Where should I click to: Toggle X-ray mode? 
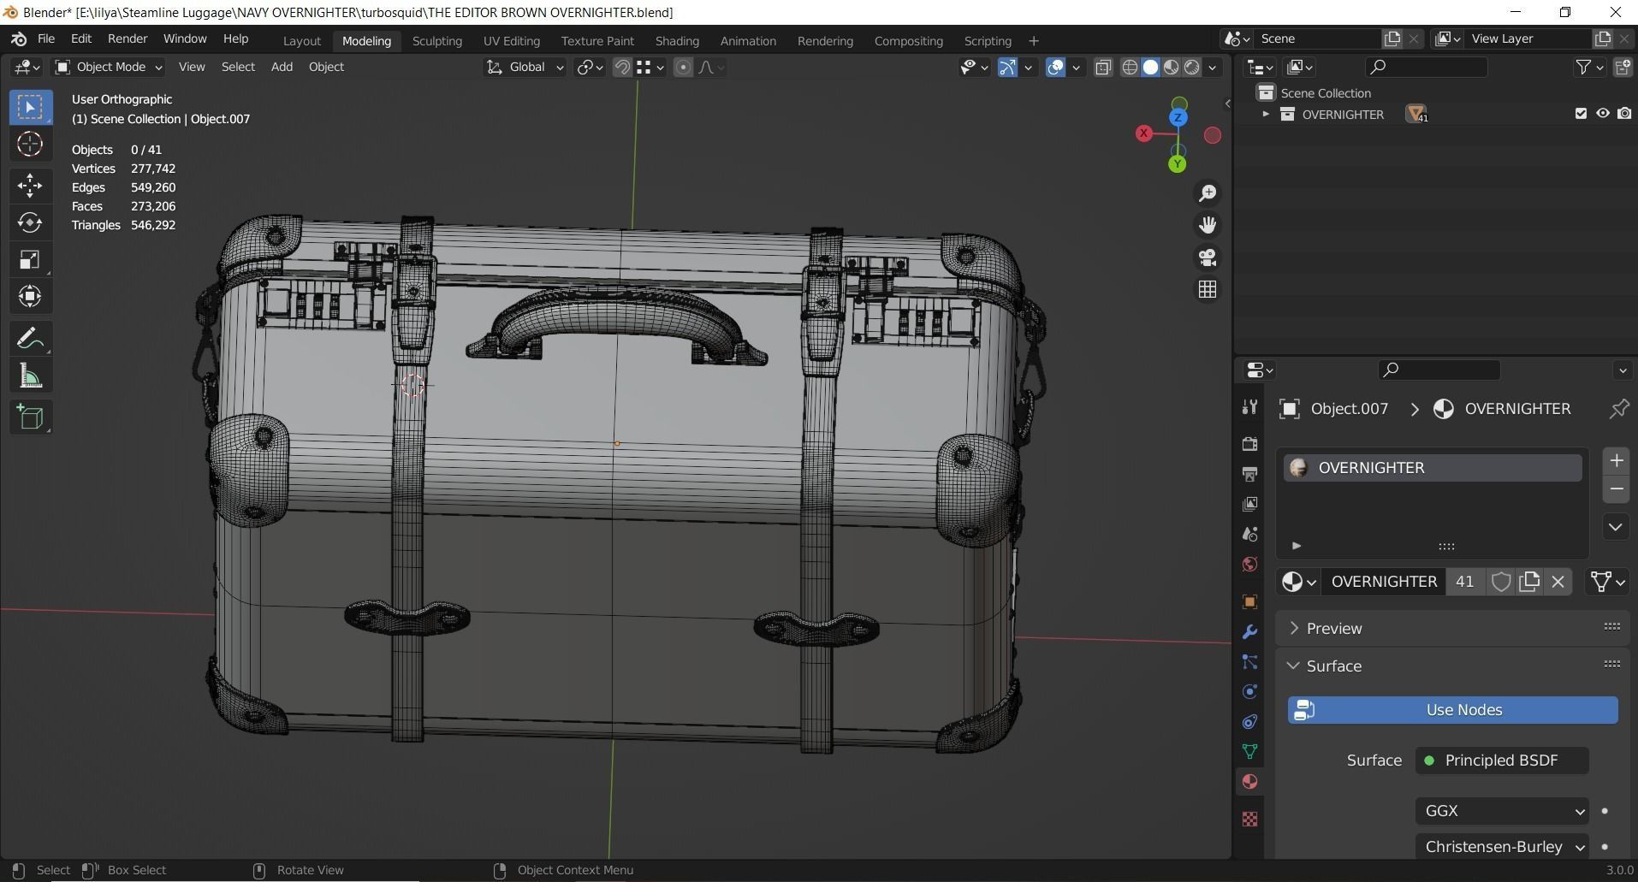pyautogui.click(x=1103, y=67)
